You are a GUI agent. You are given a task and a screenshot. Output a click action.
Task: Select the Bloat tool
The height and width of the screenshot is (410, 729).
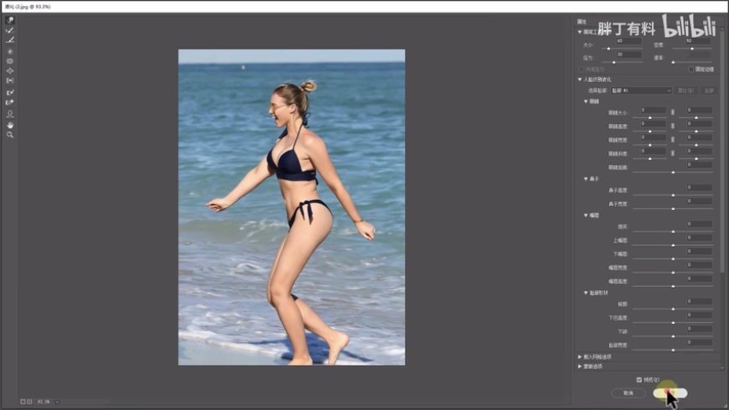point(10,71)
